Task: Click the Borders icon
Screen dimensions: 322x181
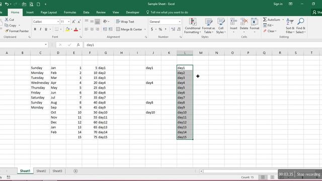Action: pos(57,29)
